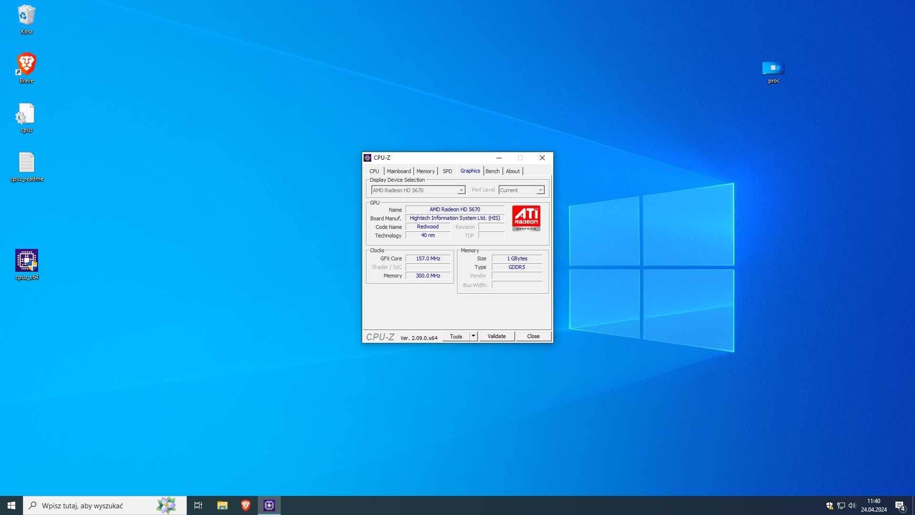Click the GFX Core clock input field
Image resolution: width=915 pixels, height=515 pixels.
click(427, 258)
